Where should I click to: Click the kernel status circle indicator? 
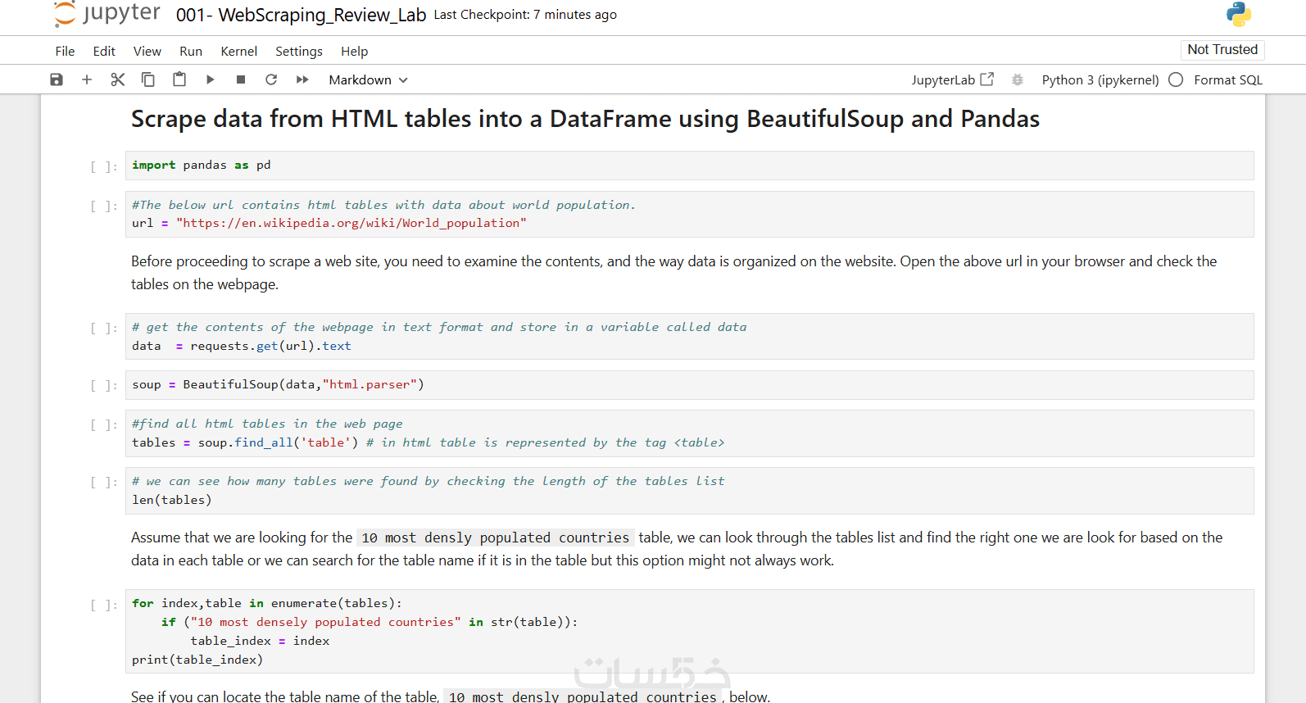tap(1176, 79)
